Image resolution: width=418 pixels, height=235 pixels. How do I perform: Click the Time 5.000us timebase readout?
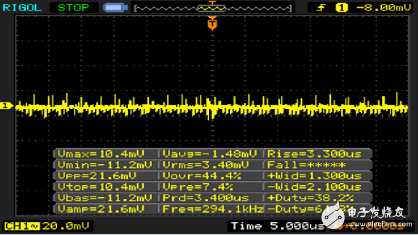(x=277, y=227)
